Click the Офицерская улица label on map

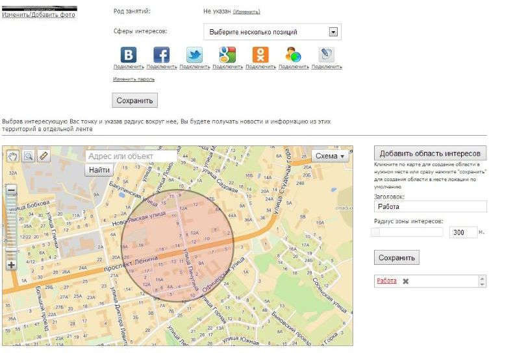click(x=223, y=275)
